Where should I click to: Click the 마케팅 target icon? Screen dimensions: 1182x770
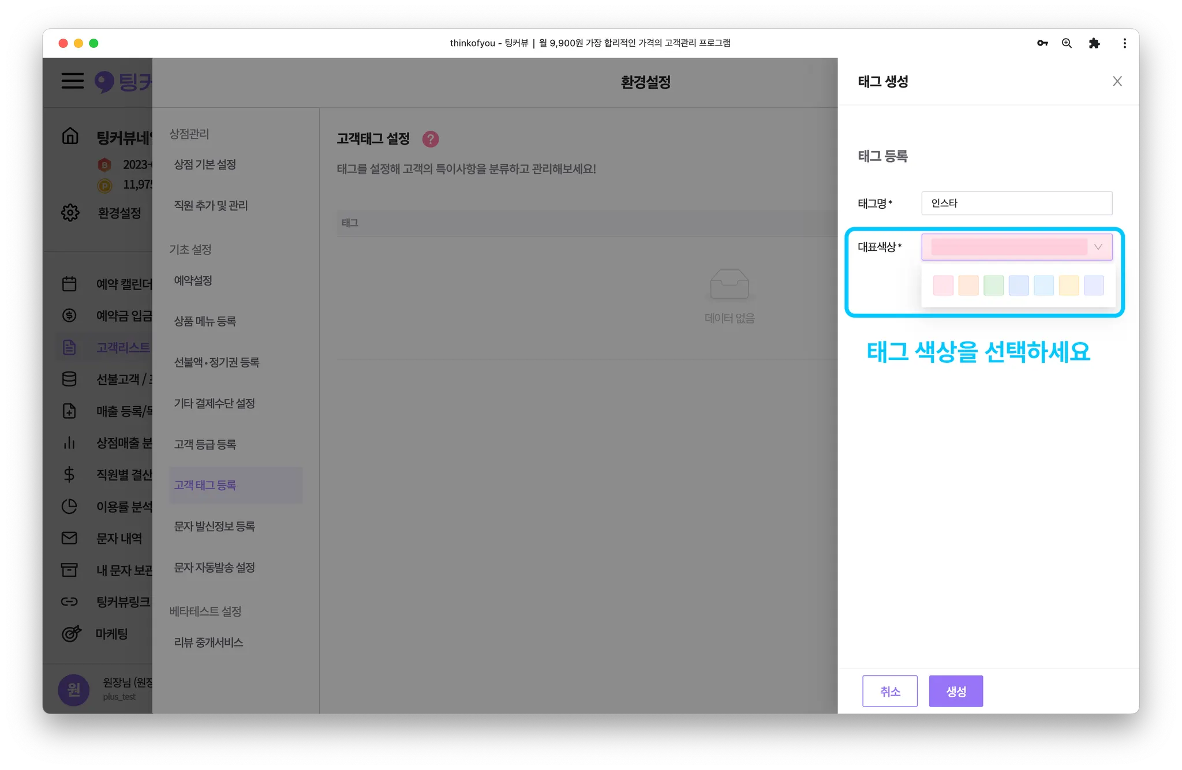(x=71, y=633)
